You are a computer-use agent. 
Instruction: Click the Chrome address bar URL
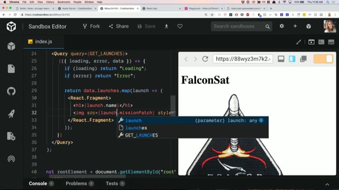point(47,15)
